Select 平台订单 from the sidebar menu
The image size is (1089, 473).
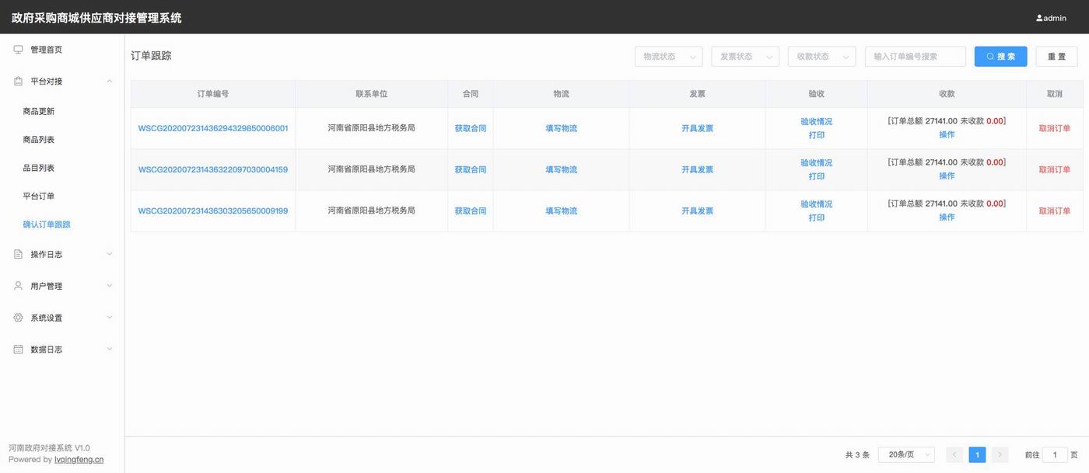tap(39, 196)
